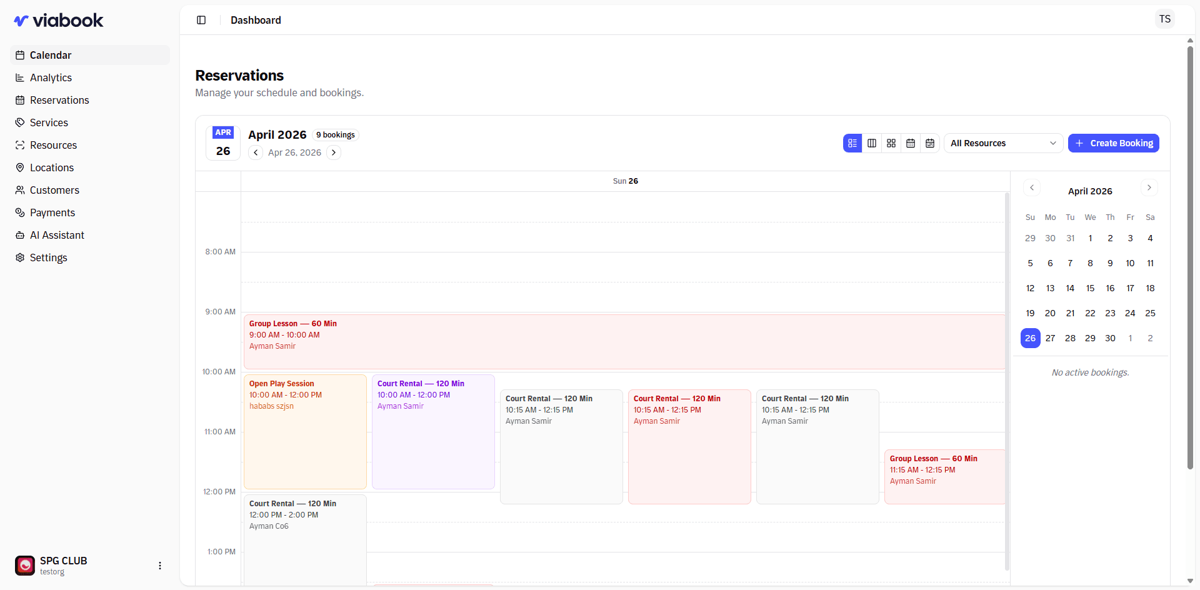Screen dimensions: 1200x590
Task: Select April 25 in the mini calendar
Action: (1150, 313)
